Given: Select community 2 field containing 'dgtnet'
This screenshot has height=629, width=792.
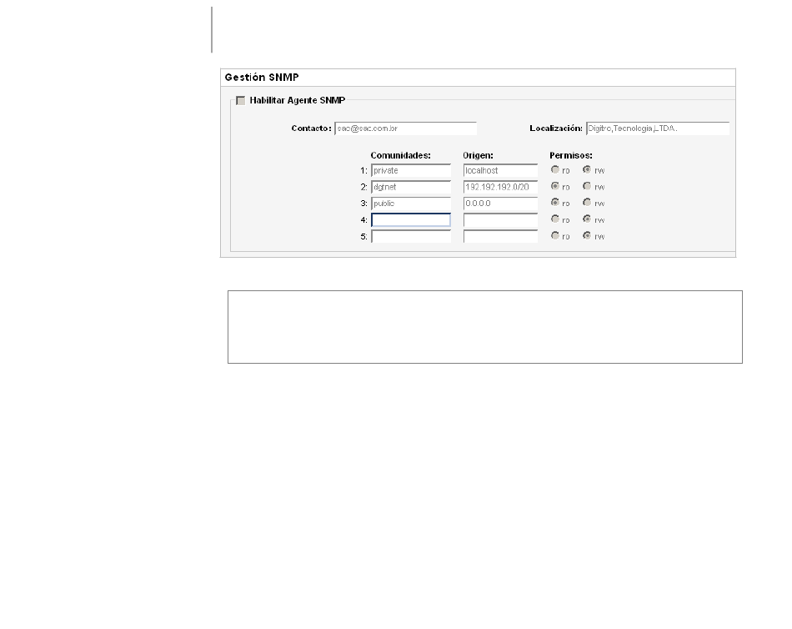Looking at the screenshot, I should click(411, 187).
